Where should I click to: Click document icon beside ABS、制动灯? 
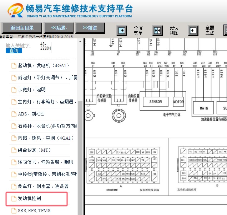(x=14, y=114)
